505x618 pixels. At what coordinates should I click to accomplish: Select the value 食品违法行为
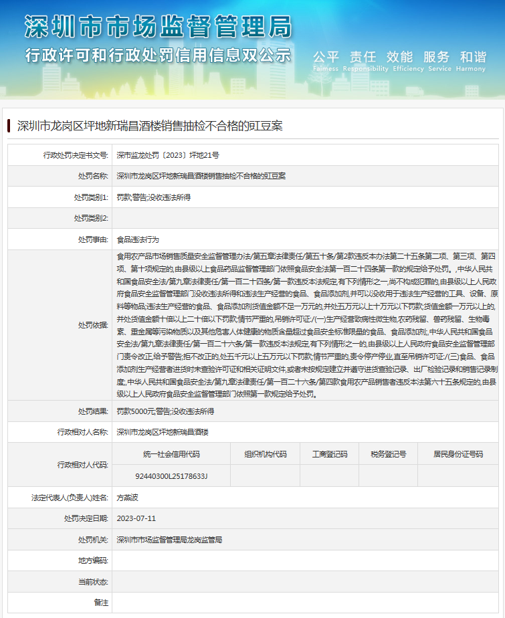point(138,239)
